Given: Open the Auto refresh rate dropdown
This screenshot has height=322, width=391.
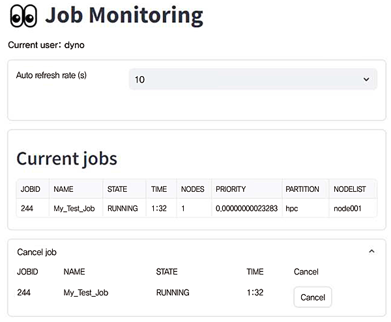Looking at the screenshot, I should 252,79.
